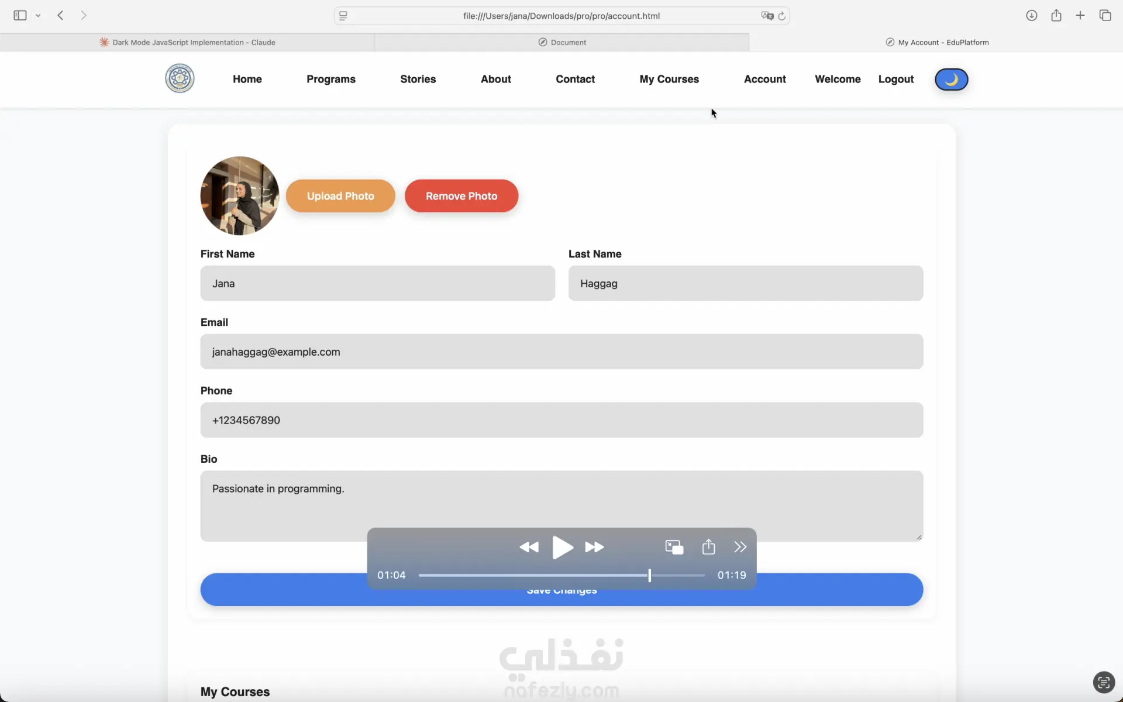
Task: Expand more options chevrons in video overlay
Action: [740, 547]
